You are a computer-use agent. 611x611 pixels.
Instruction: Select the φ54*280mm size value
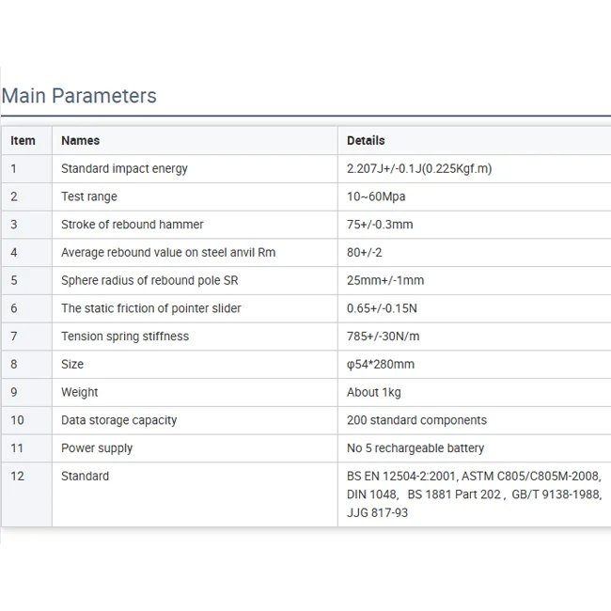(x=381, y=365)
